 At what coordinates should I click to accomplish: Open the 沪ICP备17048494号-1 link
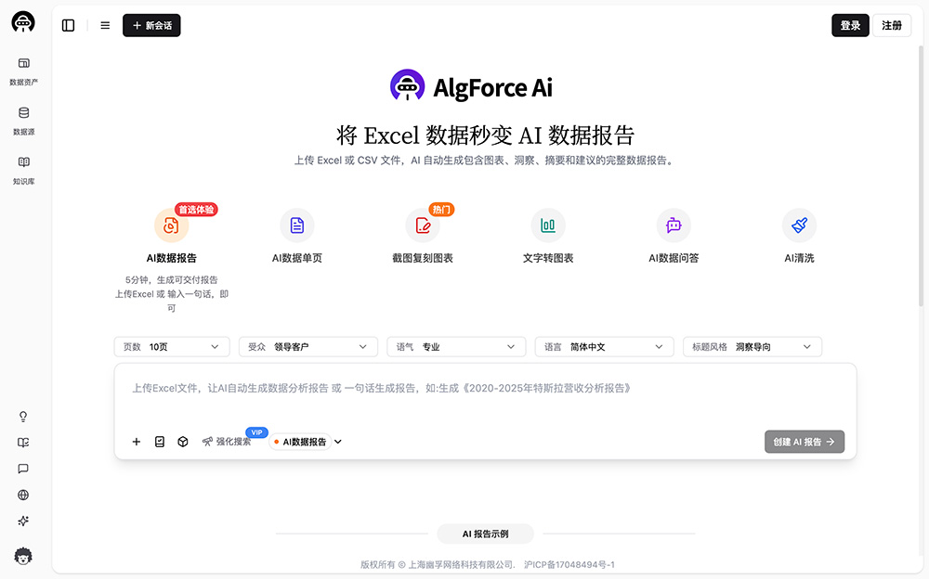coord(569,565)
